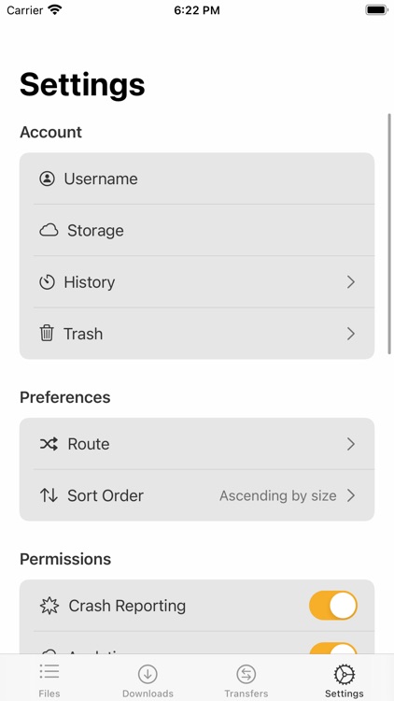Click the vertical scroll indicator
This screenshot has height=701, width=394.
point(389,234)
